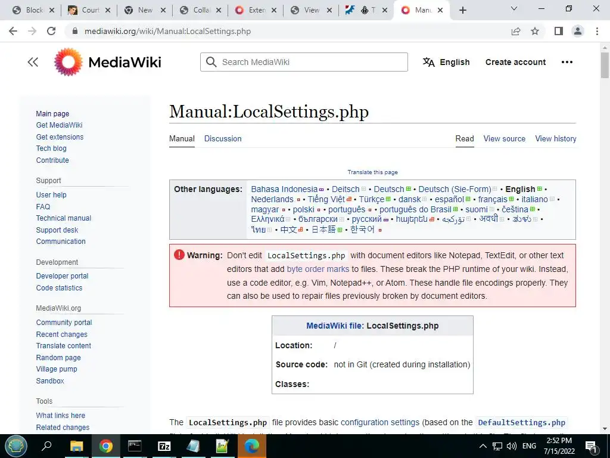Launch 7-Zip from the taskbar
Screen dimensions: 610x458
pyautogui.click(x=164, y=446)
